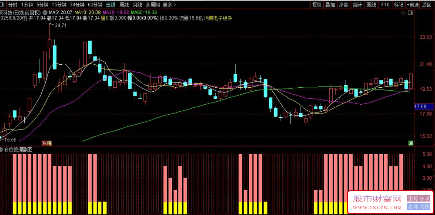435x215 pixels.
Task: Toggle the side panel icon next to the diamond
Action: tap(410, 13)
